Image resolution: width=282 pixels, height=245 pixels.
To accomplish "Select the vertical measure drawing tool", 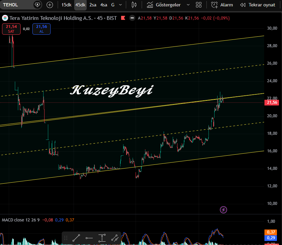I will [x=102, y=238].
